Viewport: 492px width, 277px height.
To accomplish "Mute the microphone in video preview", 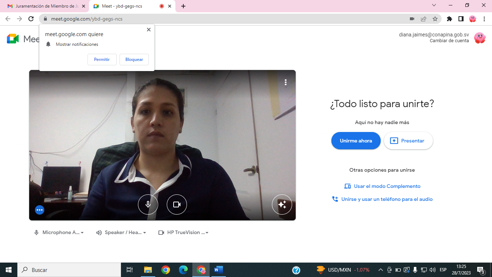I will pyautogui.click(x=148, y=205).
